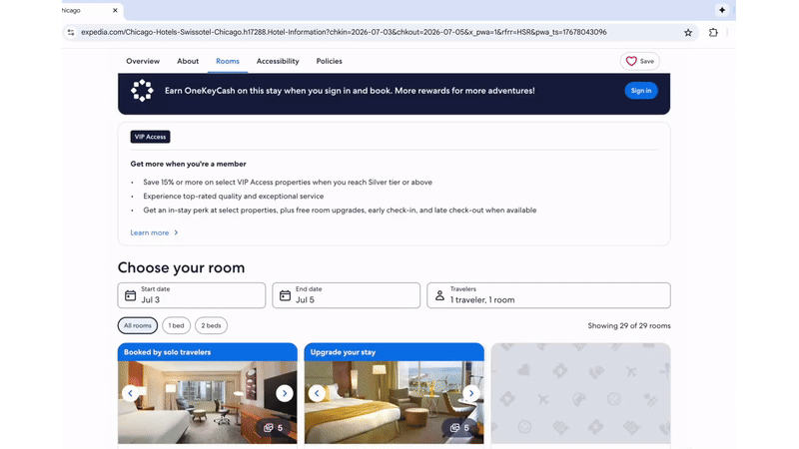This screenshot has height=449, width=799.
Task: Filter rooms by 2 beds
Action: tap(211, 325)
